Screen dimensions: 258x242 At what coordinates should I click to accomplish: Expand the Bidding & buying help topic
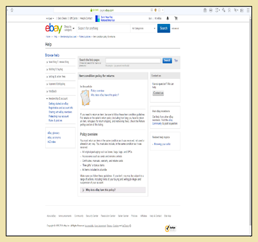coord(55,69)
